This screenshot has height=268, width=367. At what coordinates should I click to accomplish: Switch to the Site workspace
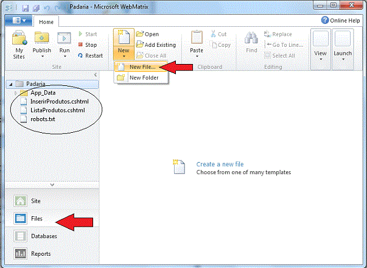pos(52,201)
